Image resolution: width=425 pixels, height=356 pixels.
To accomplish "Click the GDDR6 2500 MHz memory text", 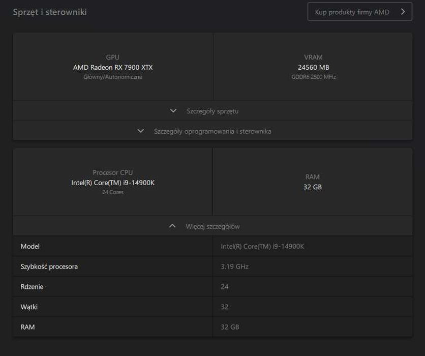I will [313, 77].
